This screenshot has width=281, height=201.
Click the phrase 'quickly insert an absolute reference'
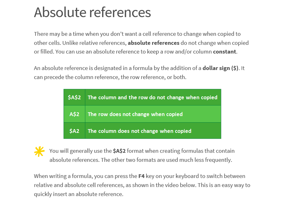tap(78, 194)
